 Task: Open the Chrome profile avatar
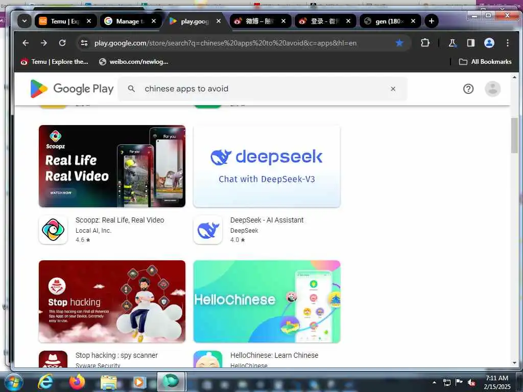(x=489, y=43)
